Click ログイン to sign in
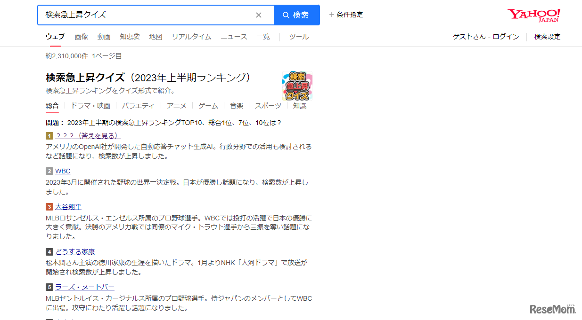The width and height of the screenshot is (582, 320). click(506, 36)
